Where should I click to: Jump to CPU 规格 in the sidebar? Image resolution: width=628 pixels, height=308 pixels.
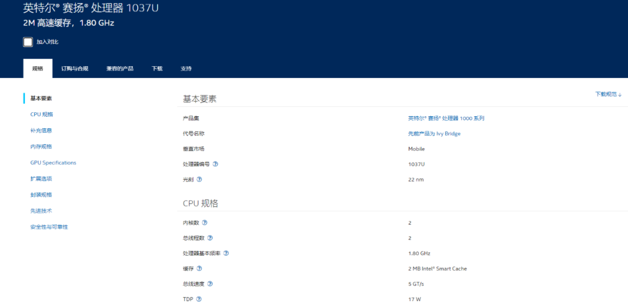42,114
